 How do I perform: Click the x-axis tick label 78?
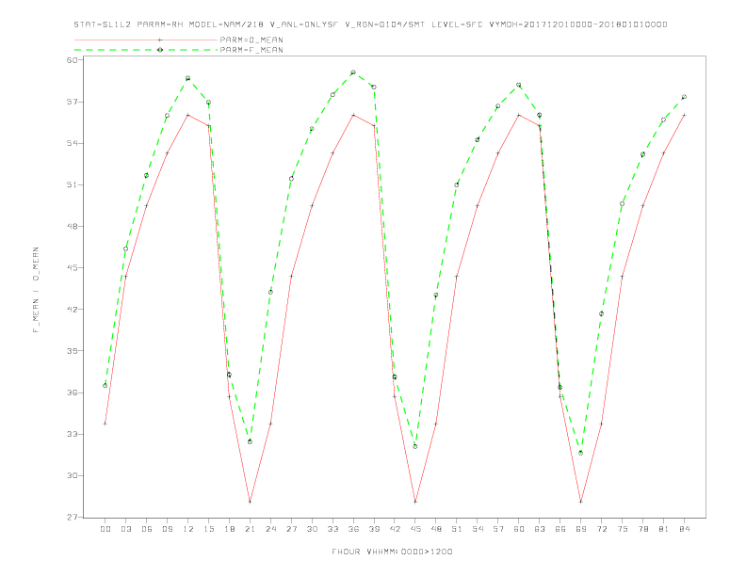tap(642, 529)
